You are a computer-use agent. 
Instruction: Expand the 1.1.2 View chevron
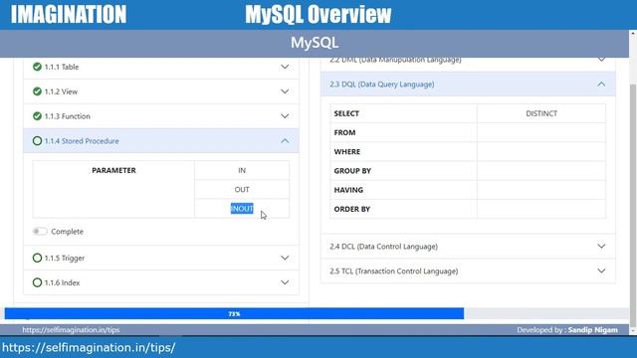(285, 91)
